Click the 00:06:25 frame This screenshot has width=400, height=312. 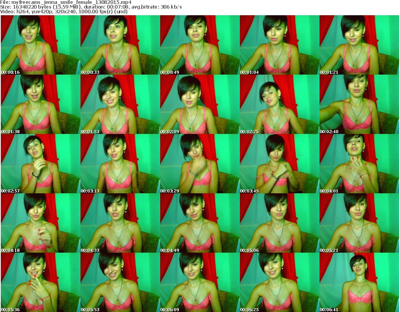[x=279, y=282]
